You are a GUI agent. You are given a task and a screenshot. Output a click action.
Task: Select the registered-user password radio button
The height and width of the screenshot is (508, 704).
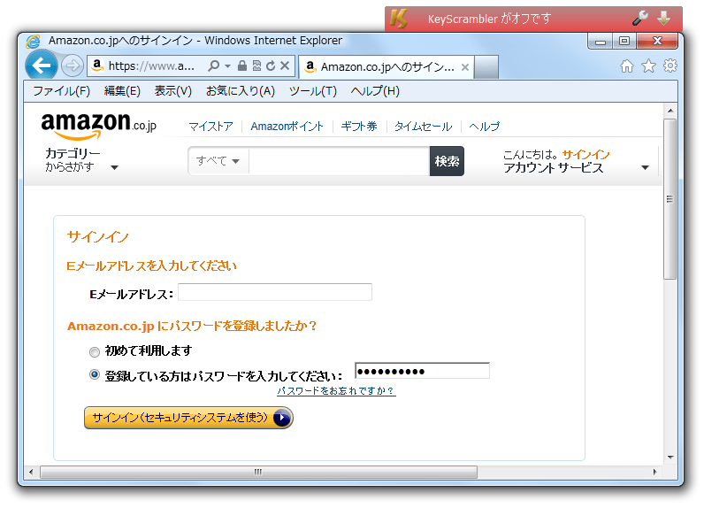coord(95,374)
